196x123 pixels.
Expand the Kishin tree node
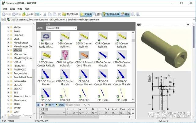click(x=8, y=27)
